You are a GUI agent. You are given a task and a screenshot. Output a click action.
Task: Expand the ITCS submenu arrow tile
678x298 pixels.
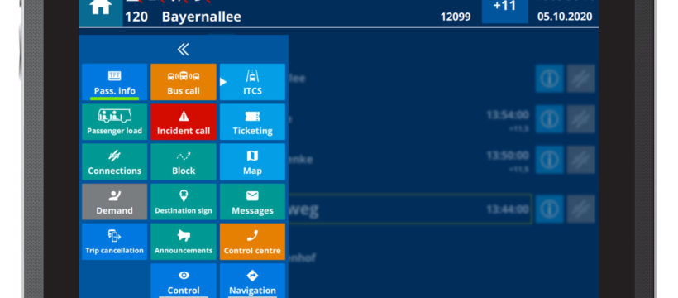click(x=252, y=82)
